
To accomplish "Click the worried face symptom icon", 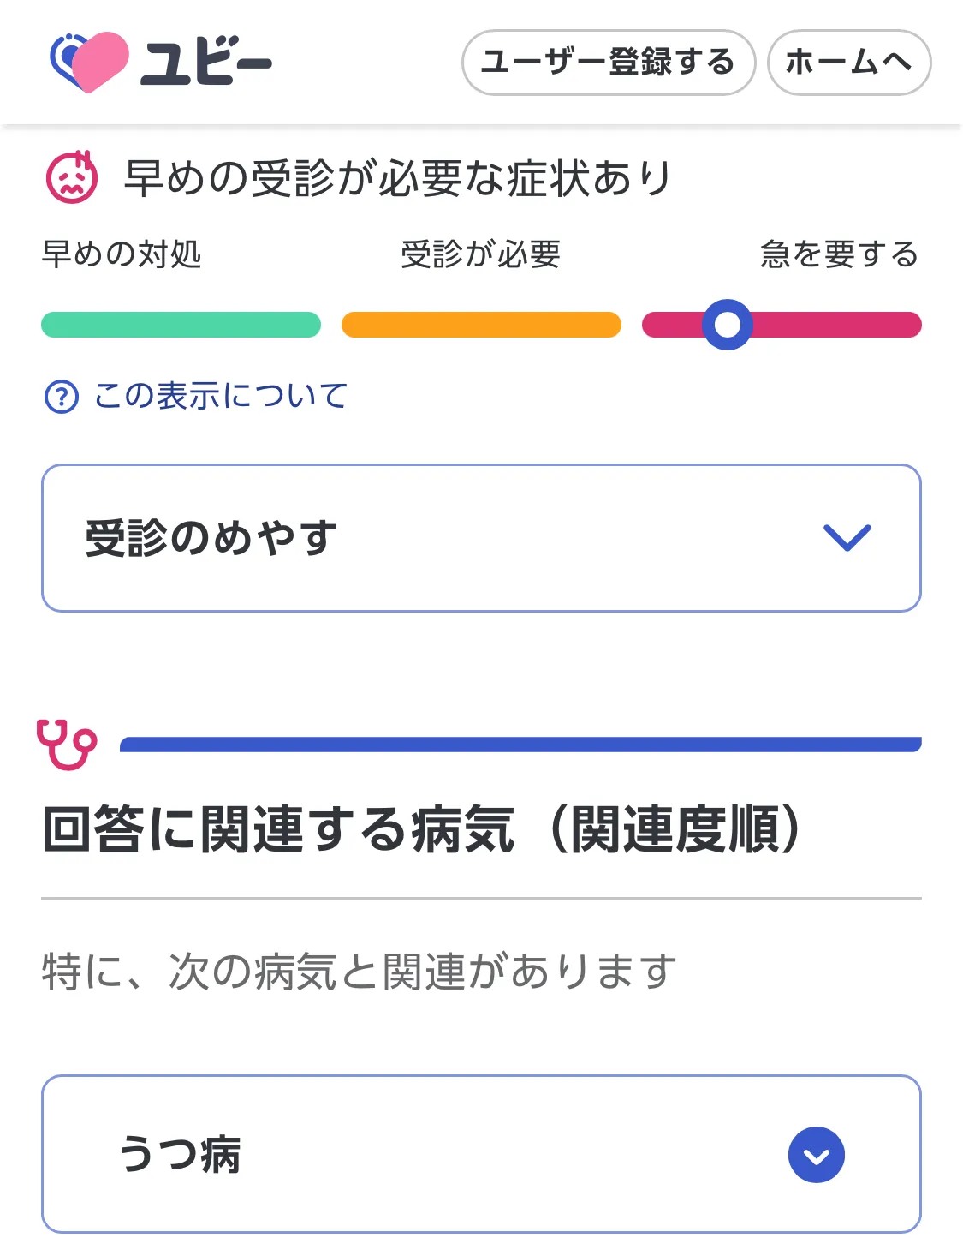I will pyautogui.click(x=72, y=177).
